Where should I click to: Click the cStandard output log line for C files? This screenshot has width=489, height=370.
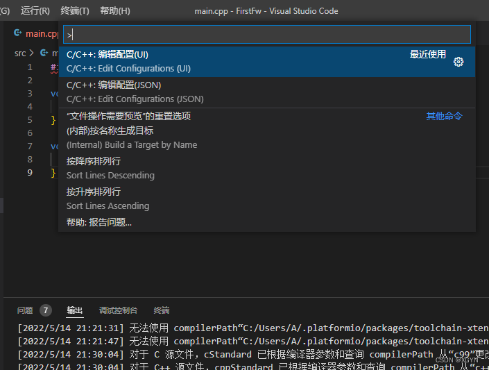coord(253,355)
